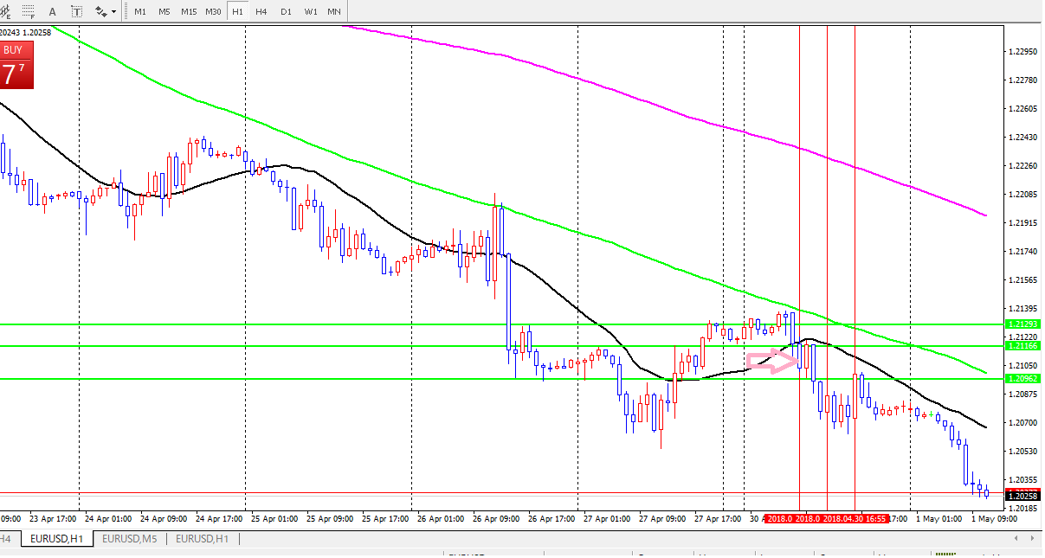1045x558 pixels.
Task: Open the EURUSD,H1 tab after EURUSD,M5
Action: click(x=203, y=539)
